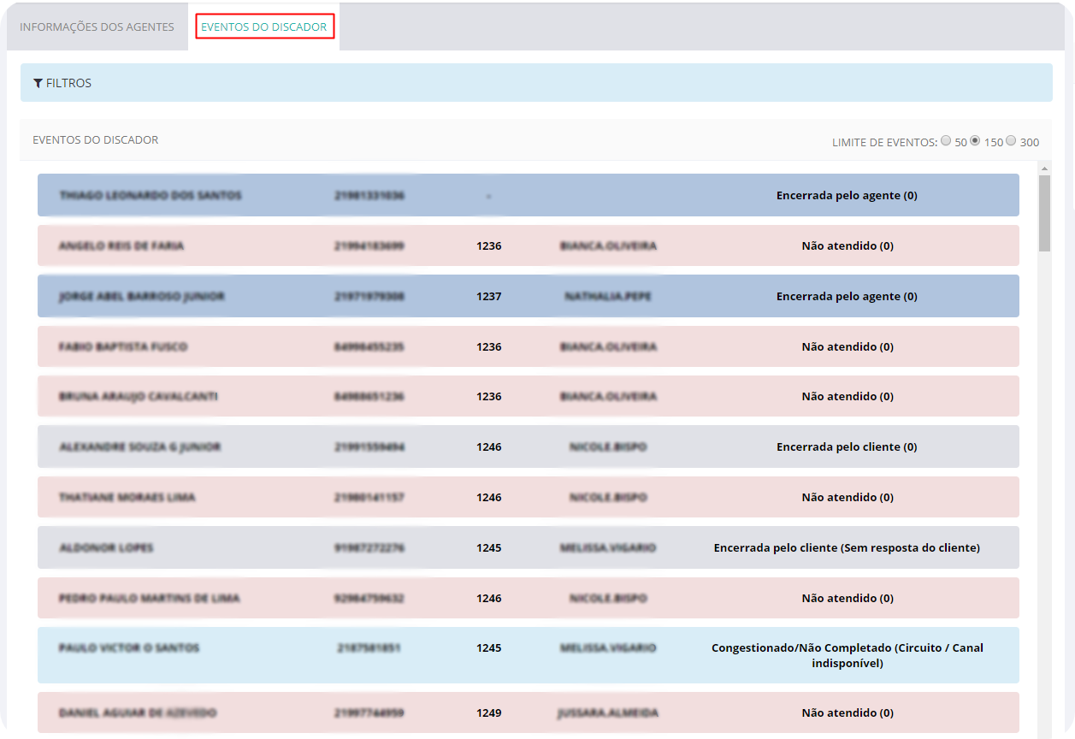1075x739 pixels.
Task: Select the Thatiane Moraes Lima row
Action: point(127,498)
